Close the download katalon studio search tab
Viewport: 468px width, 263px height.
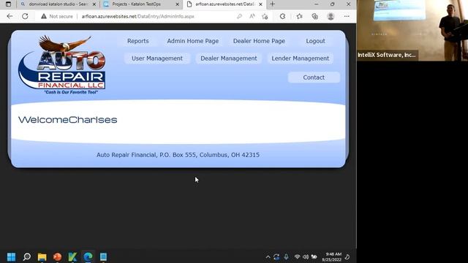tap(94, 4)
